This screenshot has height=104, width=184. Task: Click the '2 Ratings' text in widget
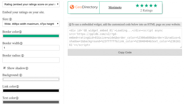(x=146, y=10)
